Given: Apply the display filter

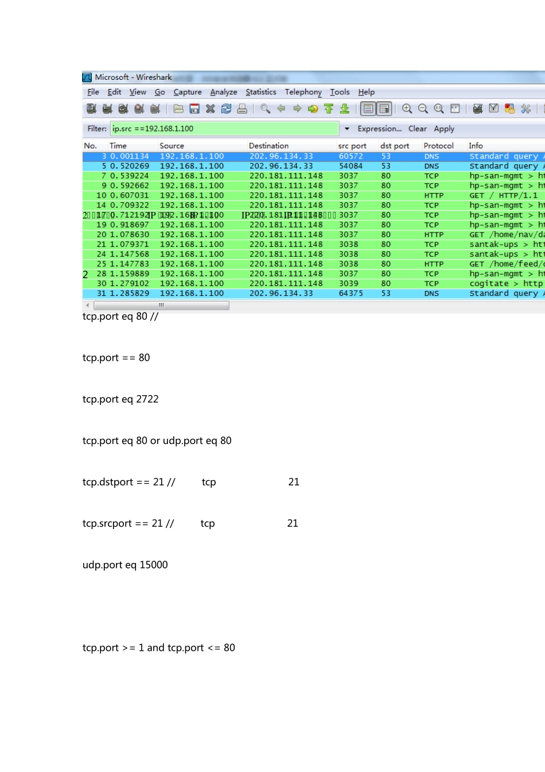Looking at the screenshot, I should (x=444, y=129).
